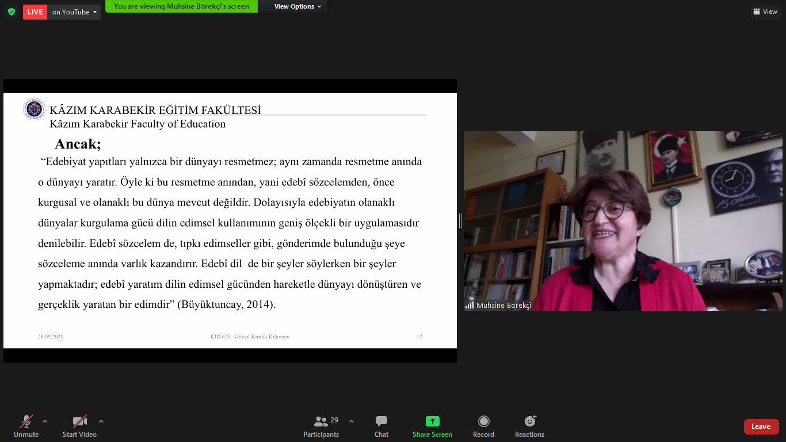Click the green encryption shield icon
786x442 pixels.
[x=12, y=12]
